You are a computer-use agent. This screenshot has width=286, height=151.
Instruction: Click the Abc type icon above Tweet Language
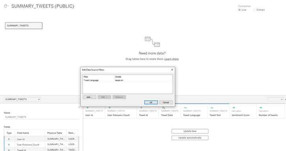click(x=186, y=108)
